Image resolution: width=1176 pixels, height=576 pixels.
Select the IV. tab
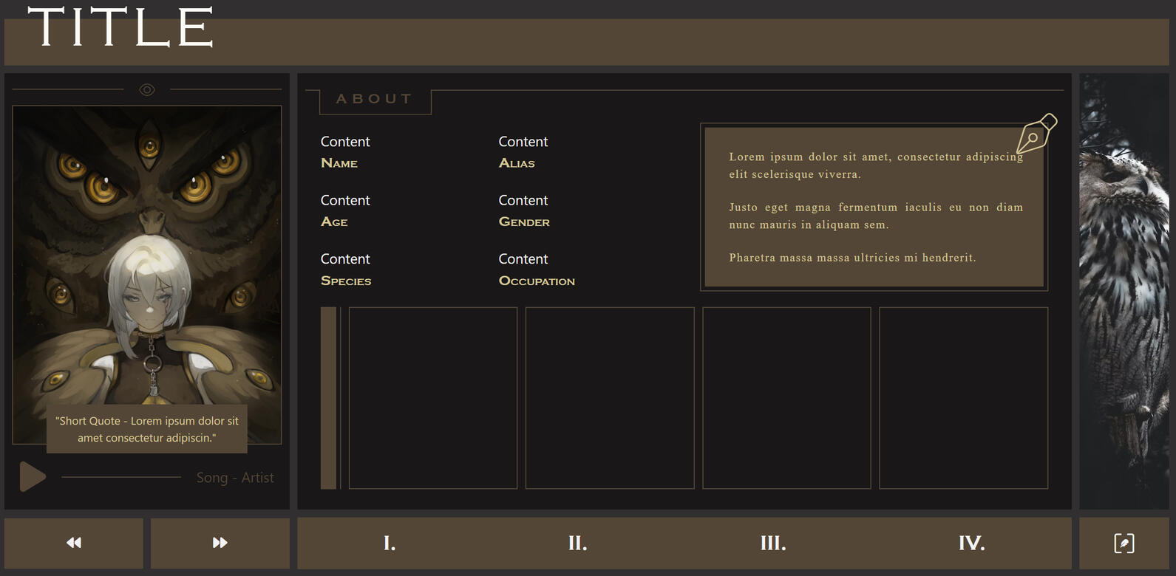pos(971,544)
